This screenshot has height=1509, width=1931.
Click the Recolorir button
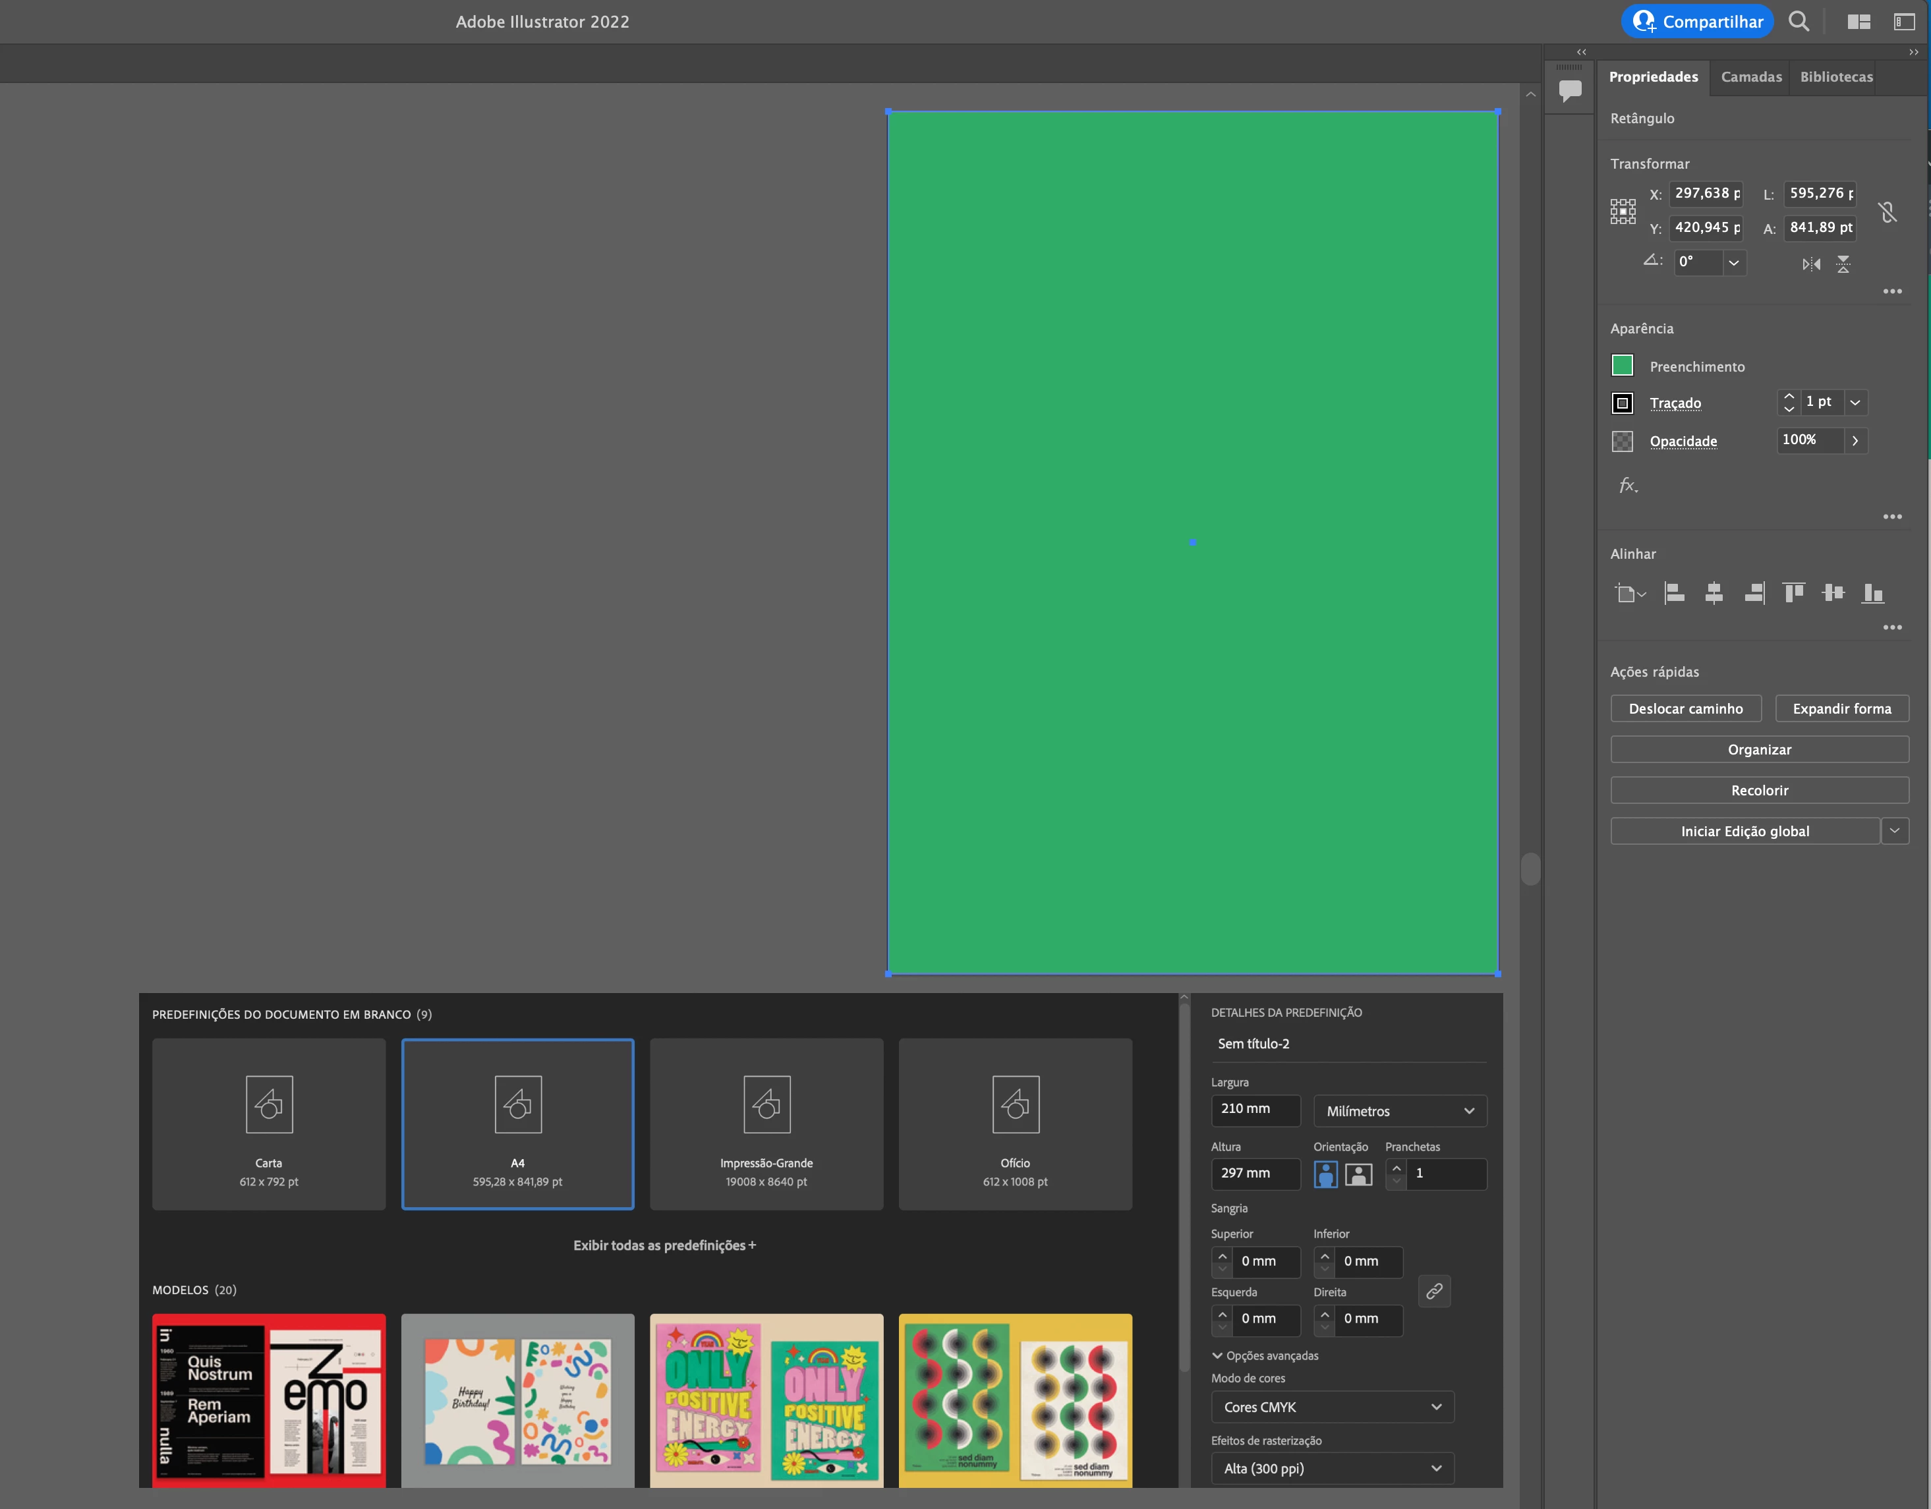(1758, 790)
